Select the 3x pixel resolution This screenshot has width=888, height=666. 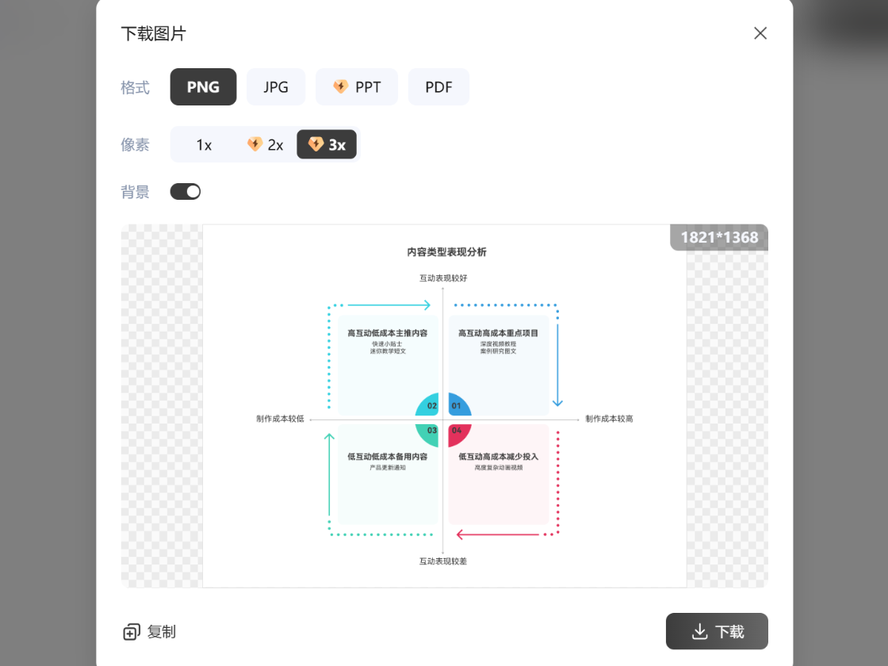click(x=326, y=144)
